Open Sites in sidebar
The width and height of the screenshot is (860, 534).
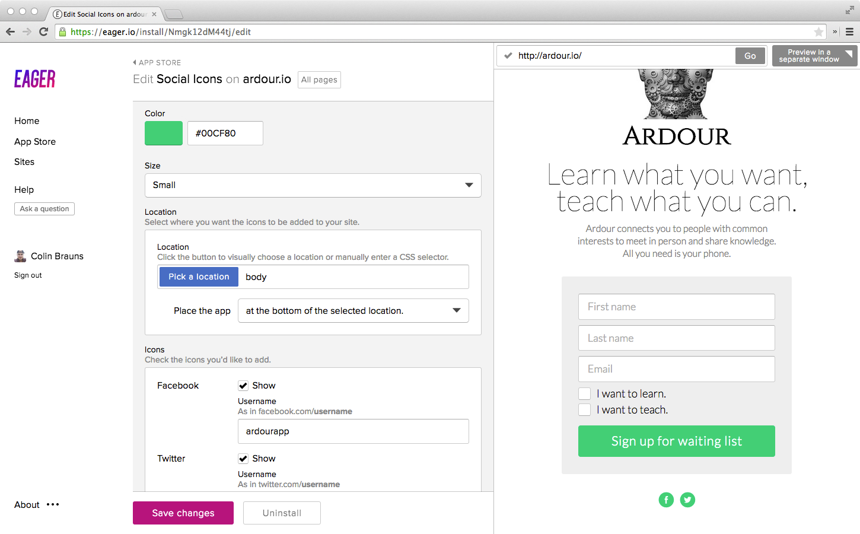[24, 162]
